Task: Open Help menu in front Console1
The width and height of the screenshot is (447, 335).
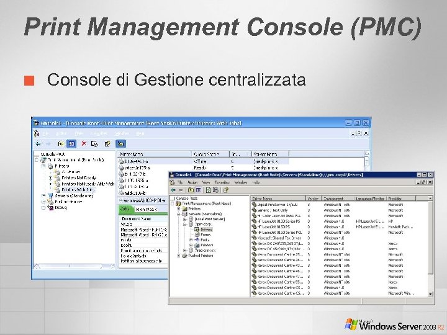Action: [256, 182]
